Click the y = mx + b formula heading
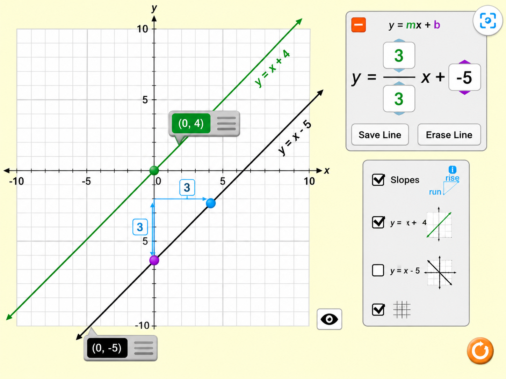This screenshot has height=379, width=506. (x=414, y=25)
